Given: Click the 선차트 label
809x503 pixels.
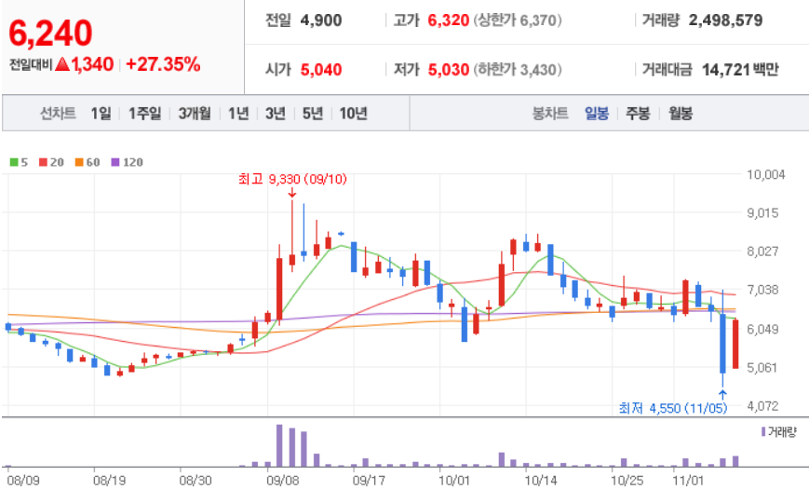Looking at the screenshot, I should pyautogui.click(x=59, y=113).
